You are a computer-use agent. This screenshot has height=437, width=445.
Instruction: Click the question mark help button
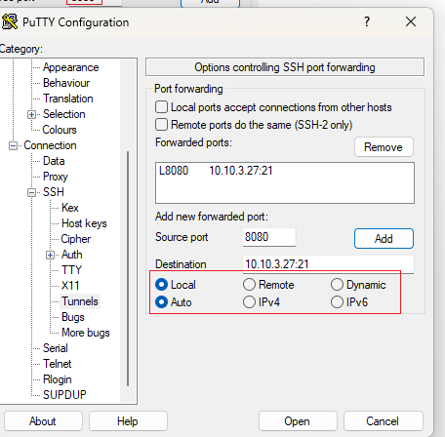pyautogui.click(x=367, y=21)
